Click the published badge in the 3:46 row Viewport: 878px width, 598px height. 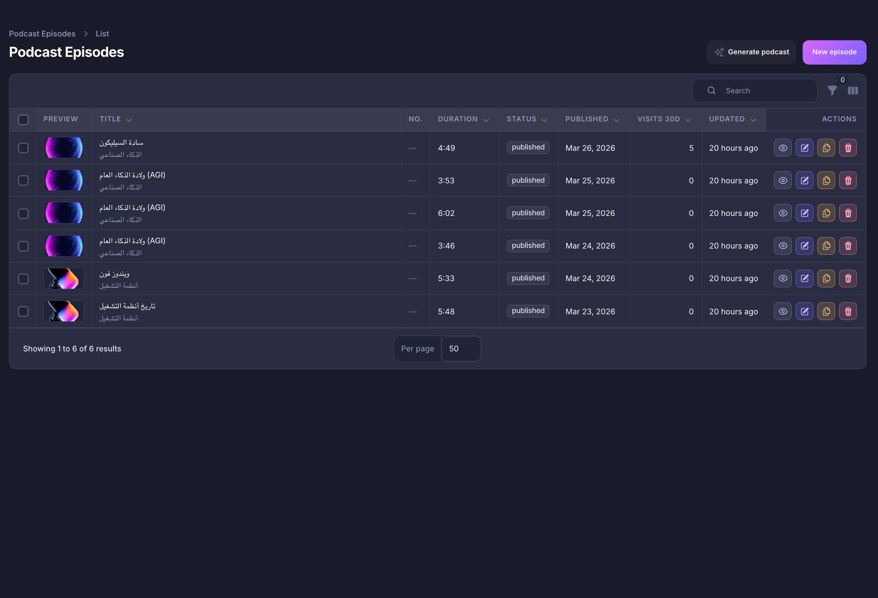click(x=528, y=245)
